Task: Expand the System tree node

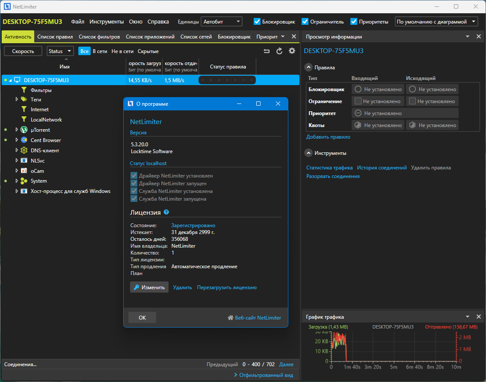Action: click(x=17, y=181)
